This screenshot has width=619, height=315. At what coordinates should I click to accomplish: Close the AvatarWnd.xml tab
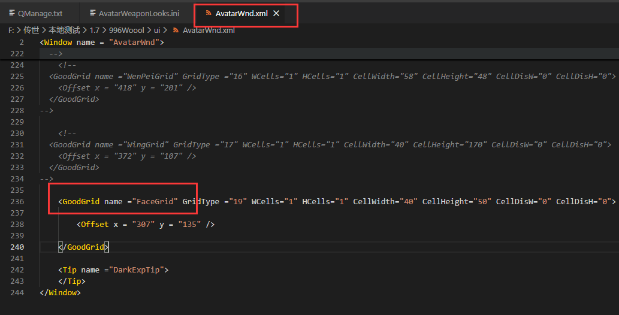(276, 13)
